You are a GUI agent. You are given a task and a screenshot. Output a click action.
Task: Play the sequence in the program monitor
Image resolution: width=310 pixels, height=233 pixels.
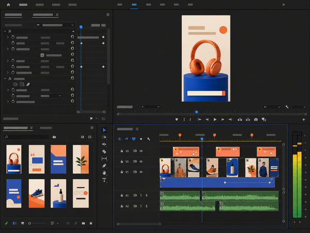[x=215, y=120]
